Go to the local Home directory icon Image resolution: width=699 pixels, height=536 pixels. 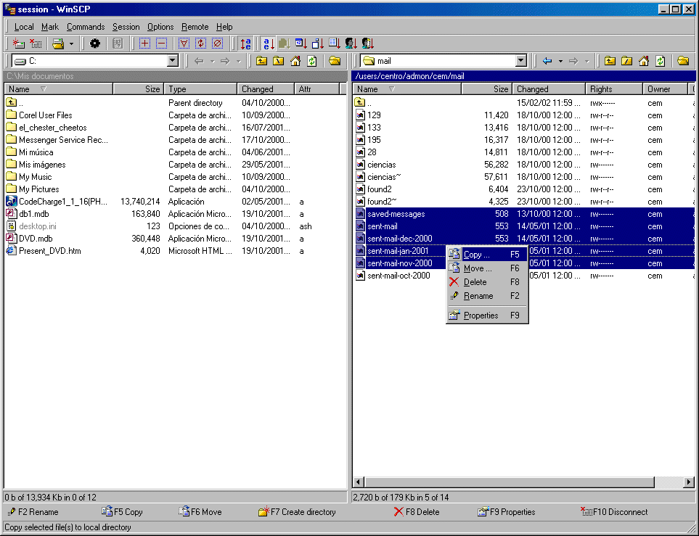295,61
